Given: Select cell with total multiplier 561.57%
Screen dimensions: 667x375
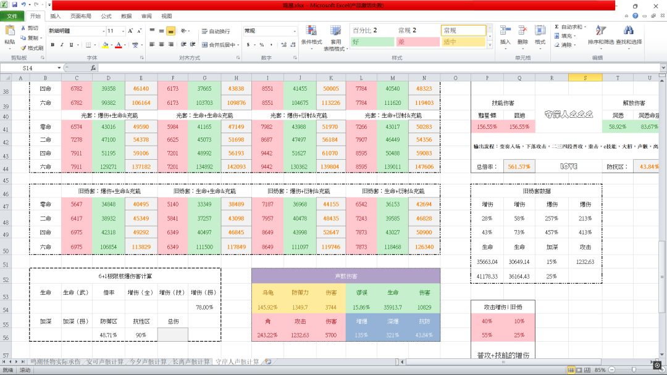Looking at the screenshot, I should tap(519, 167).
